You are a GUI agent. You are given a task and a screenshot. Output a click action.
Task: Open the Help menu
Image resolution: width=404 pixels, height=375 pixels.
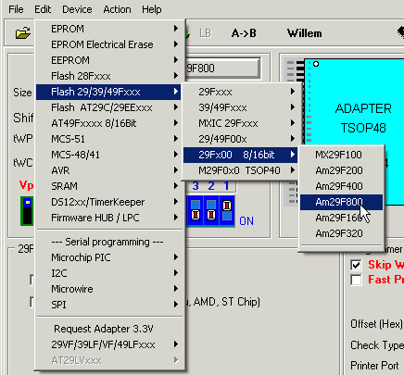click(x=152, y=9)
